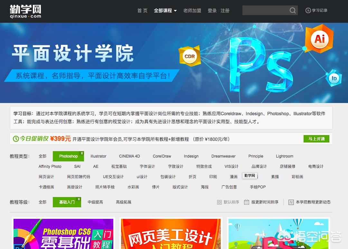Choose the 视觉基础 category
Screen dimensions: 348x249
pos(119,166)
